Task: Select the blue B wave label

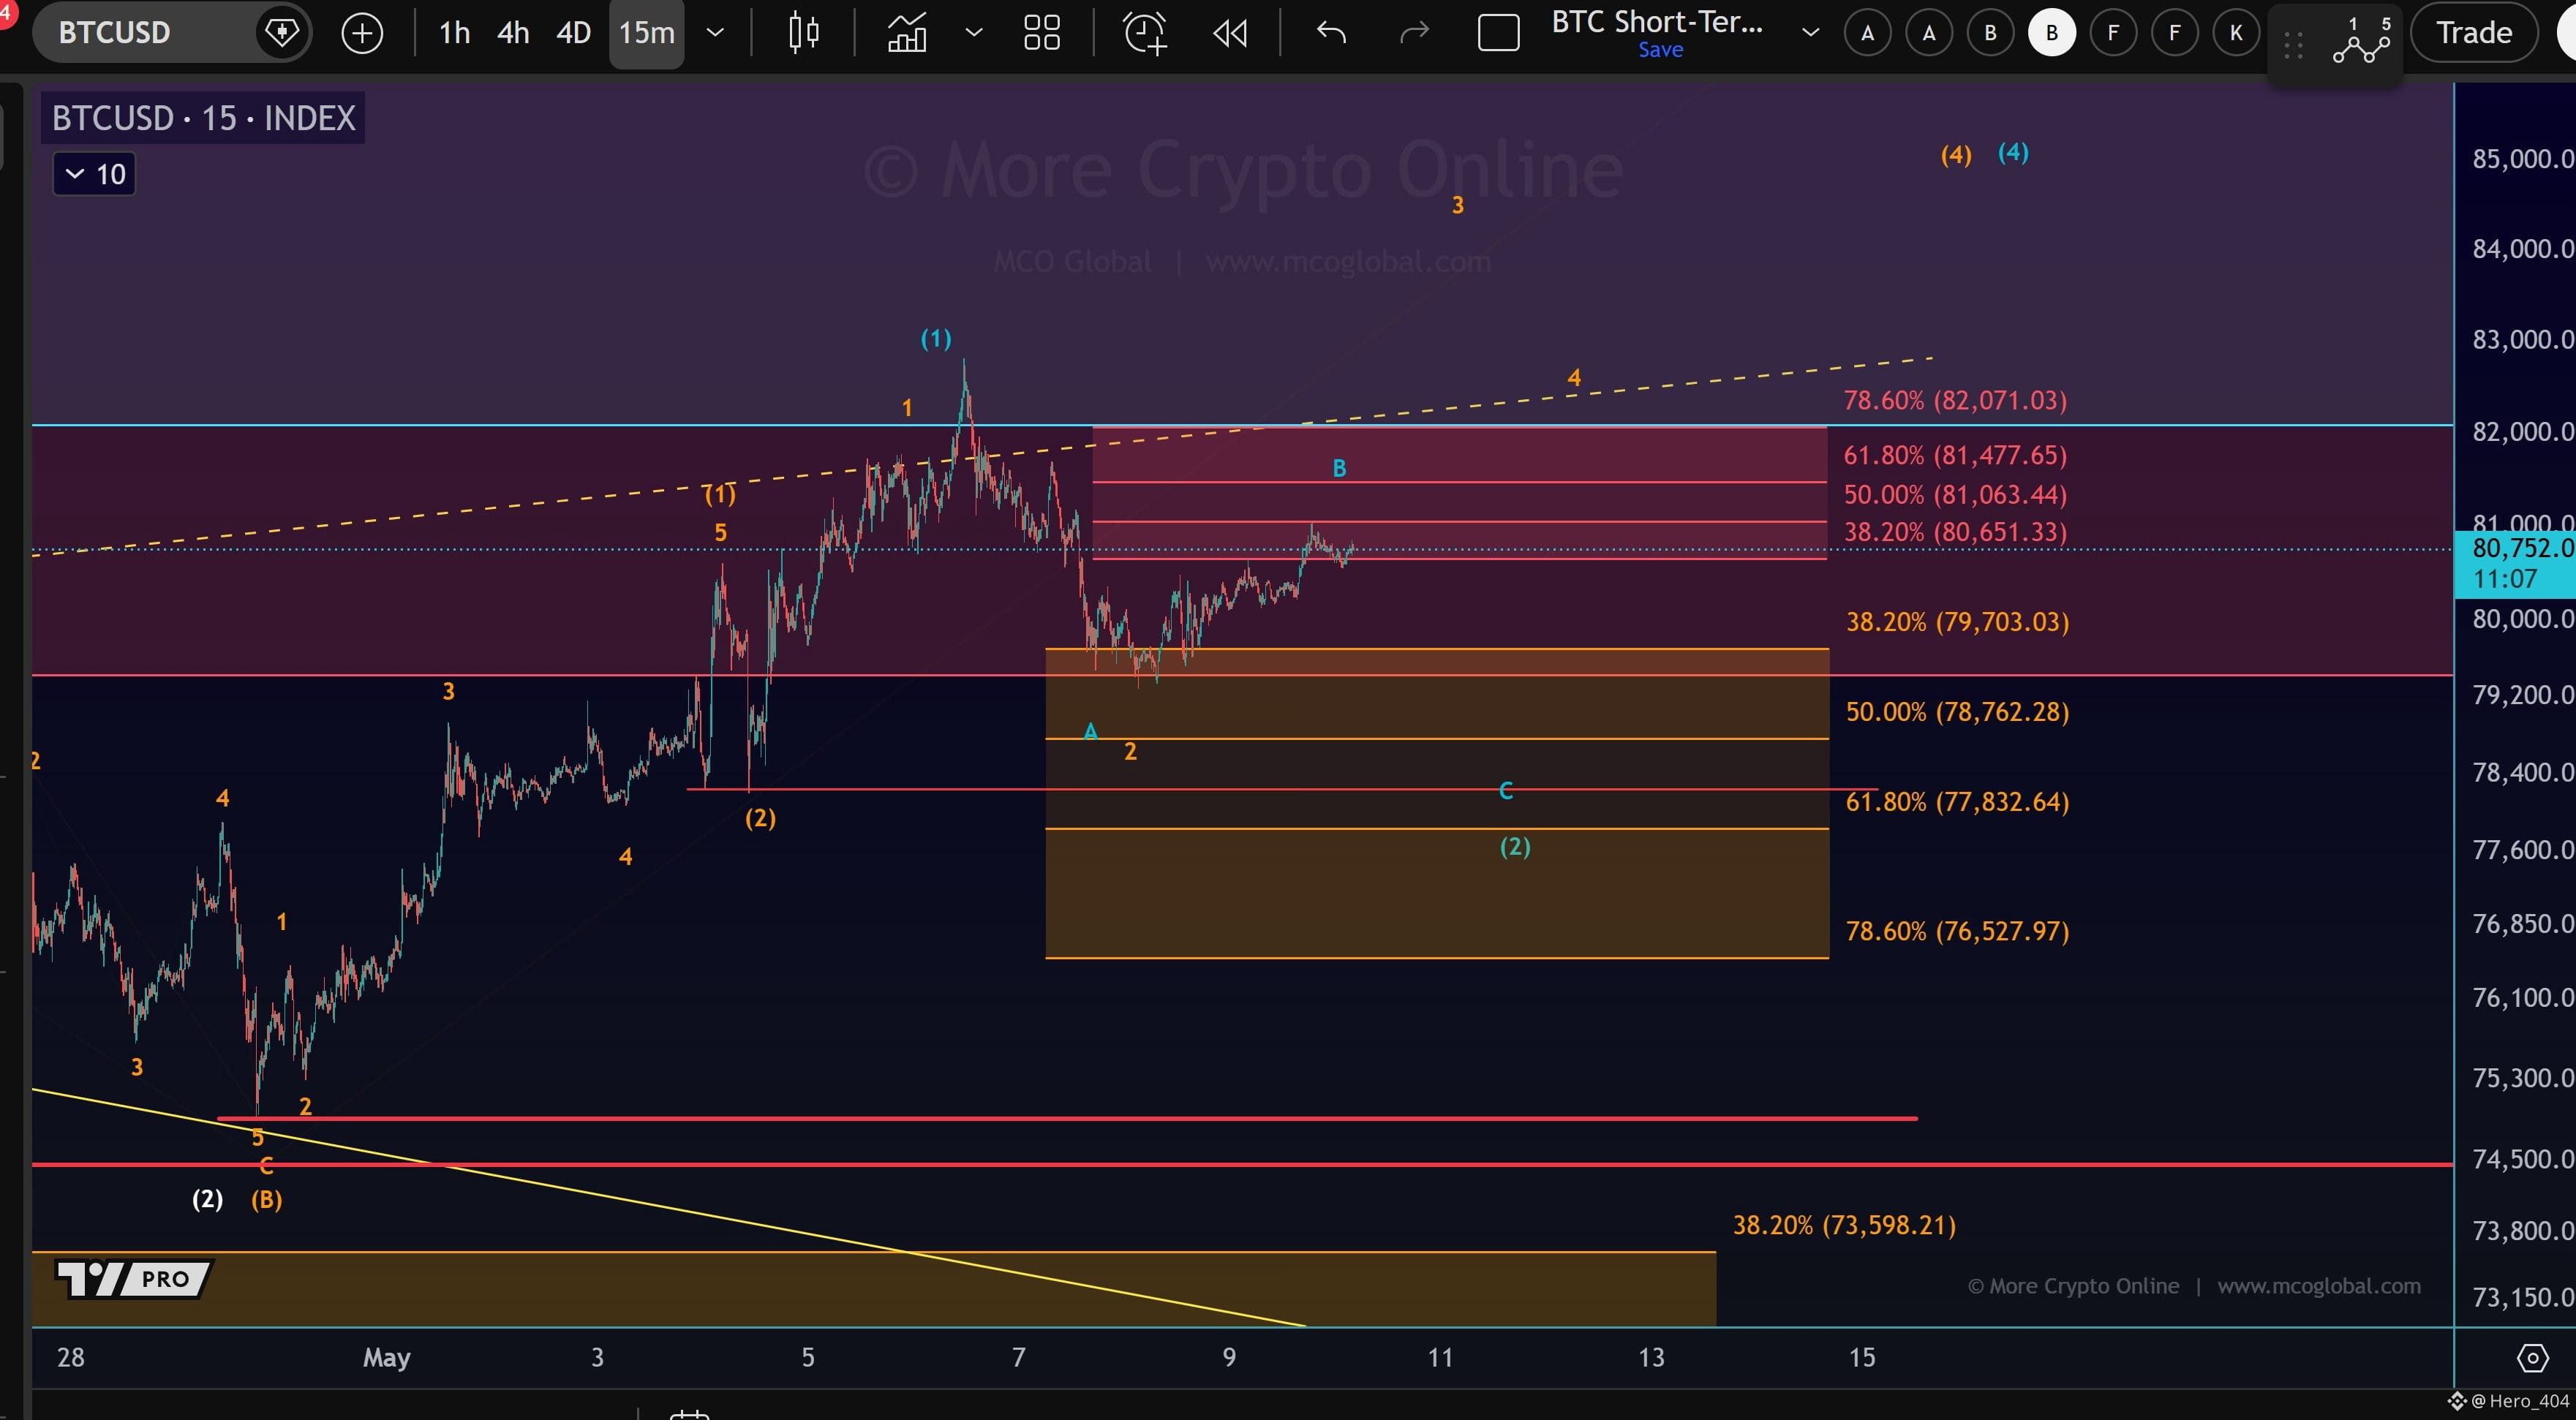Action: (x=1339, y=468)
